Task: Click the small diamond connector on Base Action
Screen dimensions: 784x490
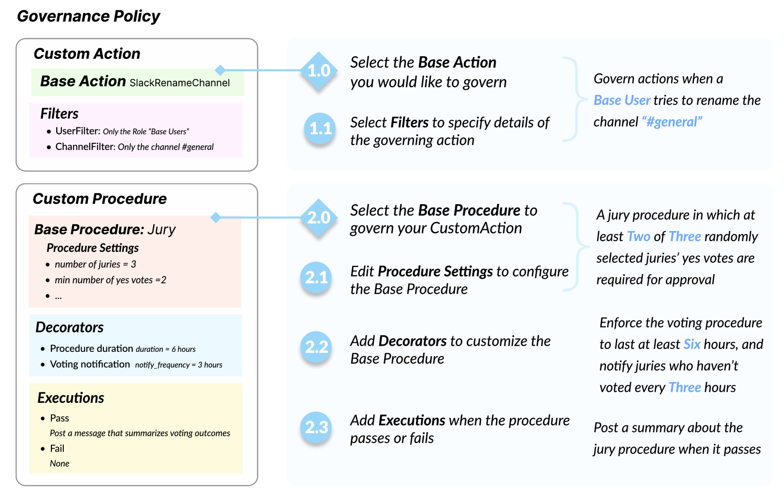Action: 220,70
